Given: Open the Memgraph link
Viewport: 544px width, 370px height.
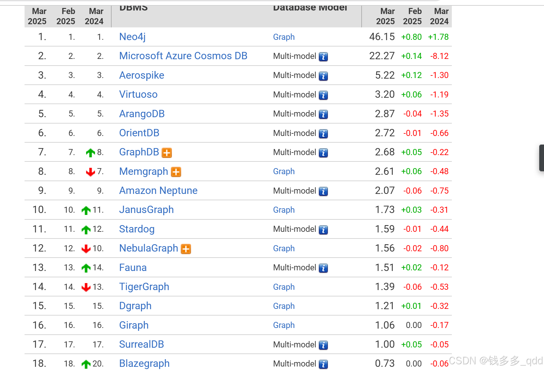Looking at the screenshot, I should click(x=143, y=172).
